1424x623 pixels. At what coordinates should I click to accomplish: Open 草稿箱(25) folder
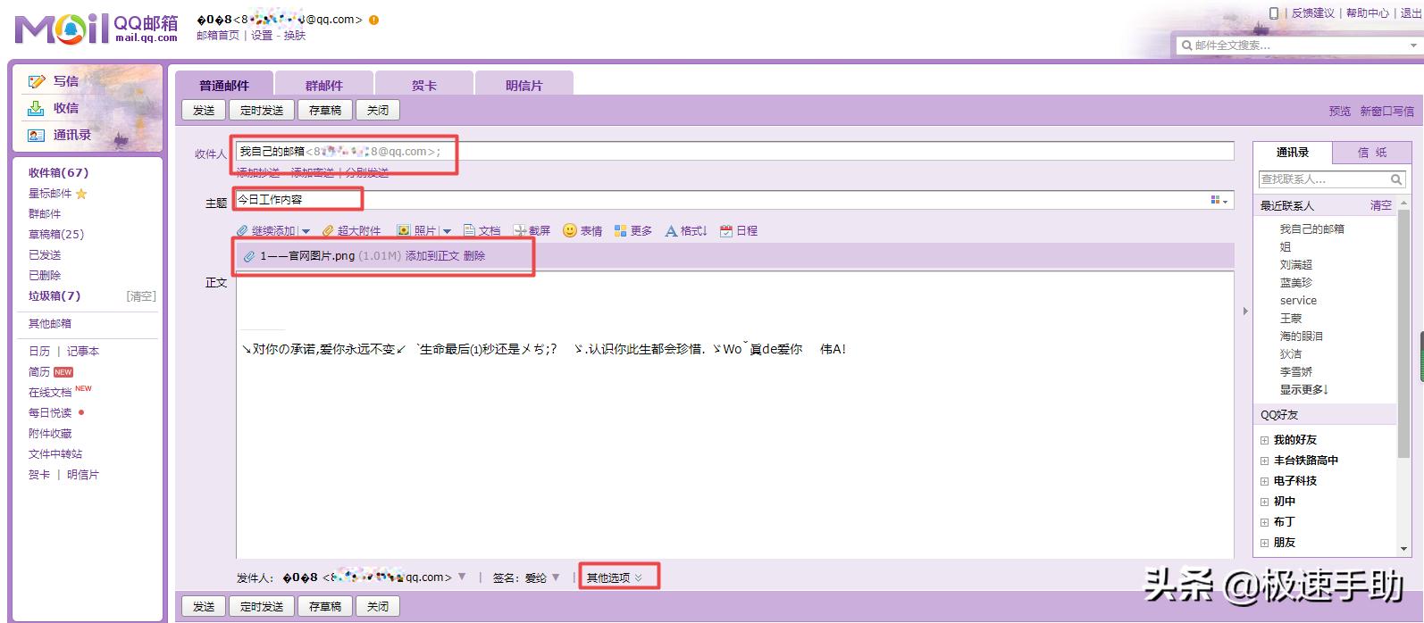56,235
